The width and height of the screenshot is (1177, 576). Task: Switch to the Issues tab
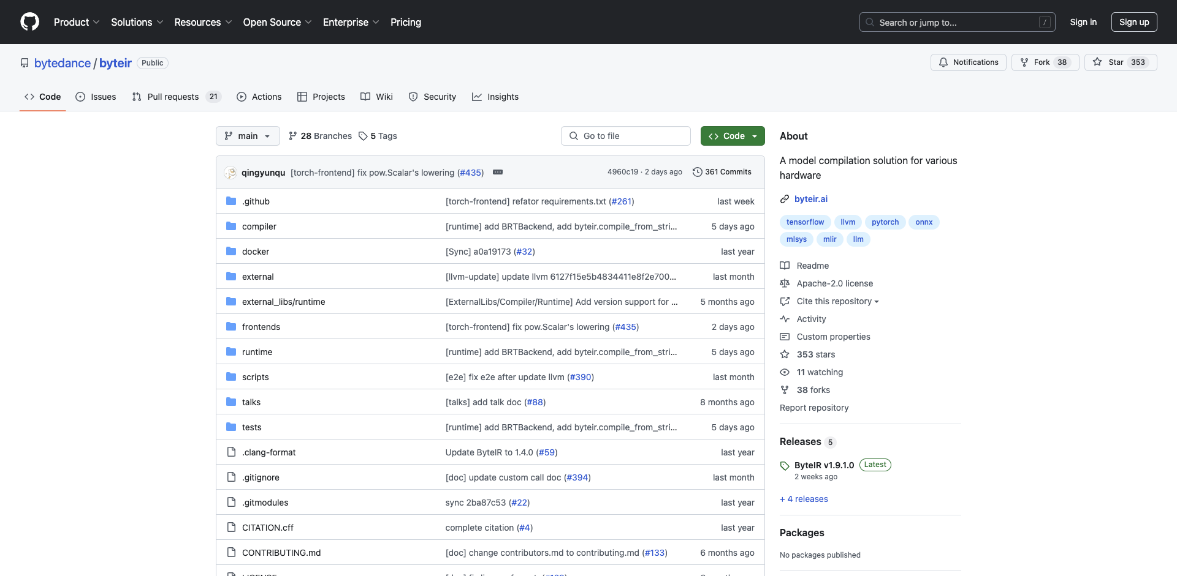pos(96,97)
